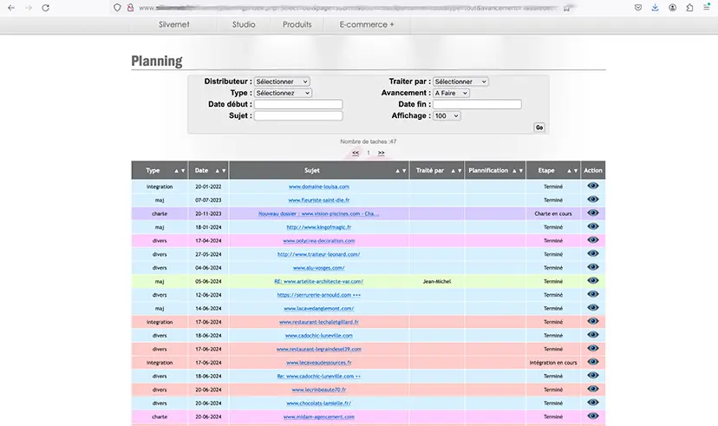The width and height of the screenshot is (718, 426).
Task: Click the Go filter button
Action: (x=539, y=128)
